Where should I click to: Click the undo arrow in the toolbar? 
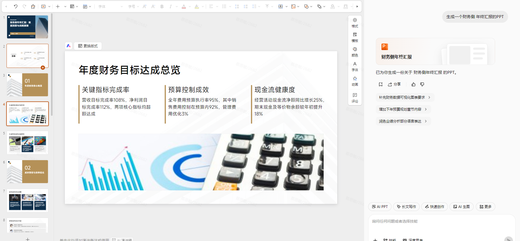(15, 6)
